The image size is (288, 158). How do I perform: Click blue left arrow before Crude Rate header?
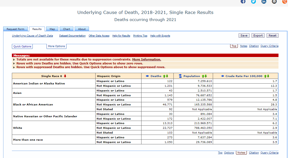tap(223, 76)
